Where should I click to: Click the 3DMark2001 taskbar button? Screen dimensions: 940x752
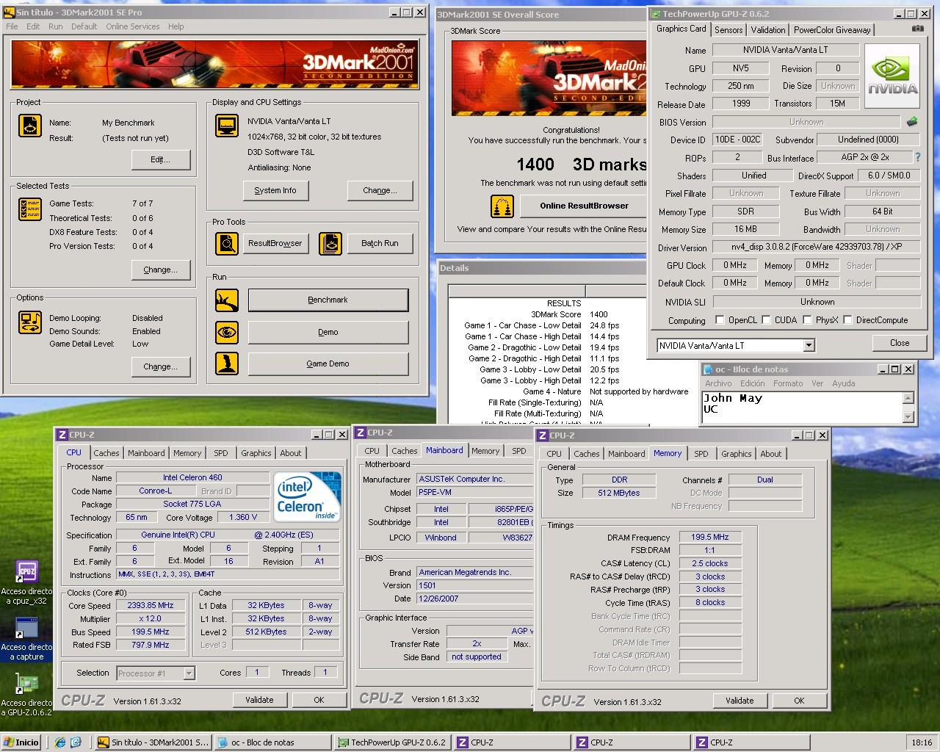click(152, 742)
